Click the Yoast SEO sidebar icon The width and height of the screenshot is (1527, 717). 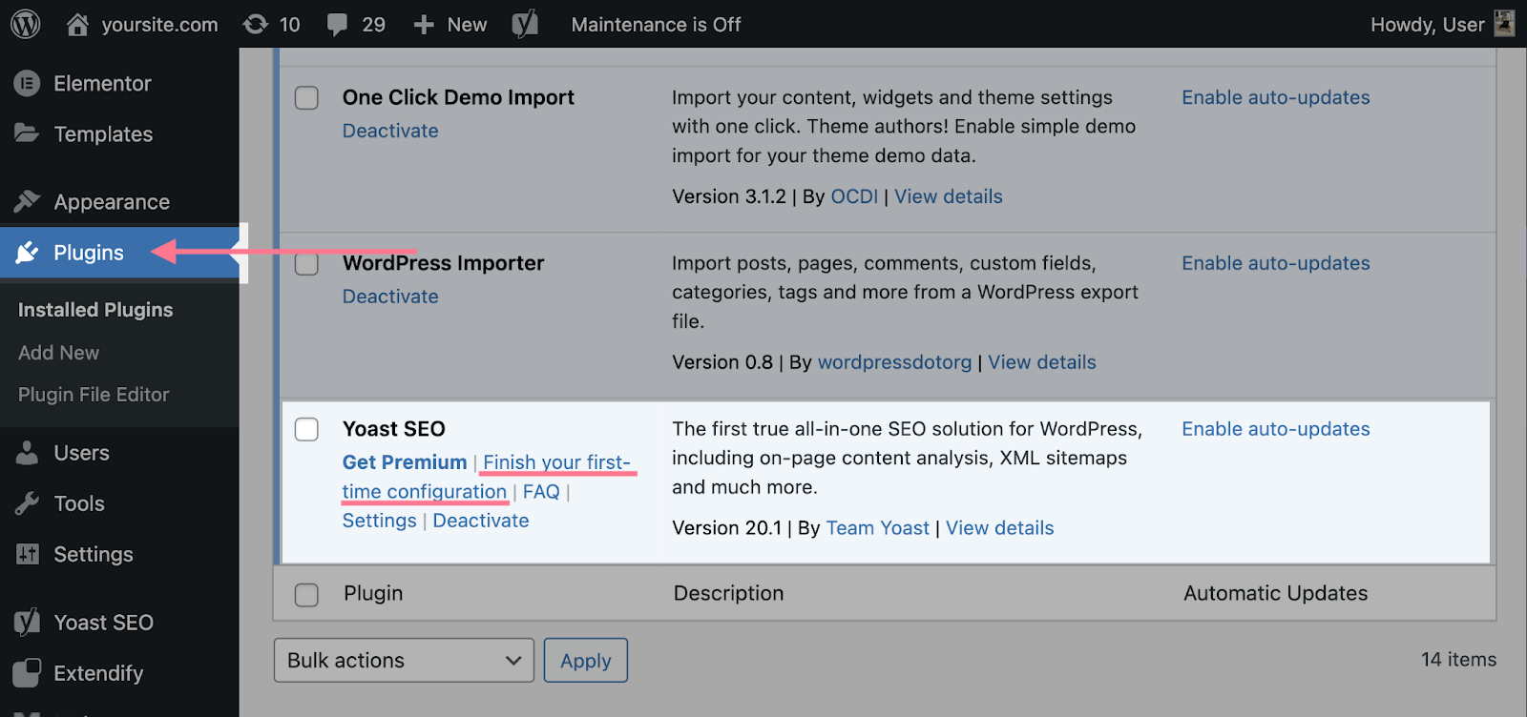pos(27,623)
